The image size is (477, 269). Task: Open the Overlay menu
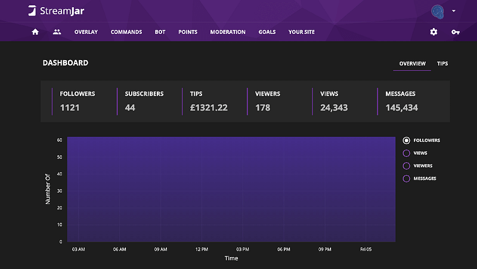click(x=86, y=32)
